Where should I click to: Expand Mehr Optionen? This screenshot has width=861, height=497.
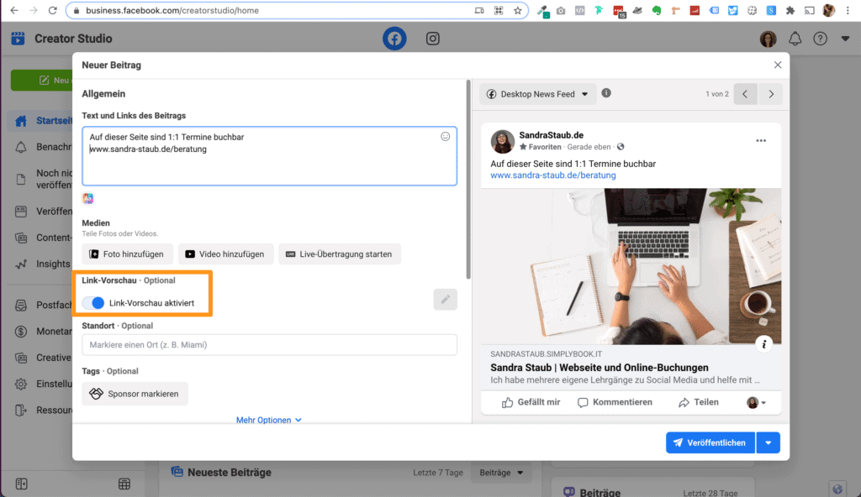268,421
